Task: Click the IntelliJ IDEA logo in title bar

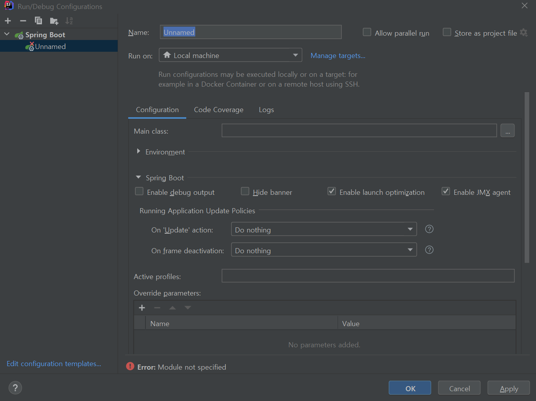Action: 9,6
